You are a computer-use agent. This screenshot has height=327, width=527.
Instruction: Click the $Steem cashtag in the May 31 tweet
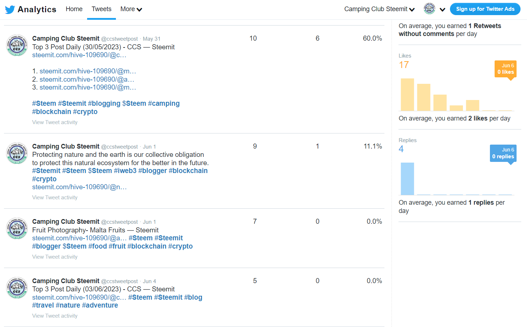point(134,104)
